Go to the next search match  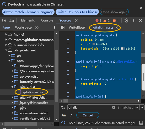142,107
